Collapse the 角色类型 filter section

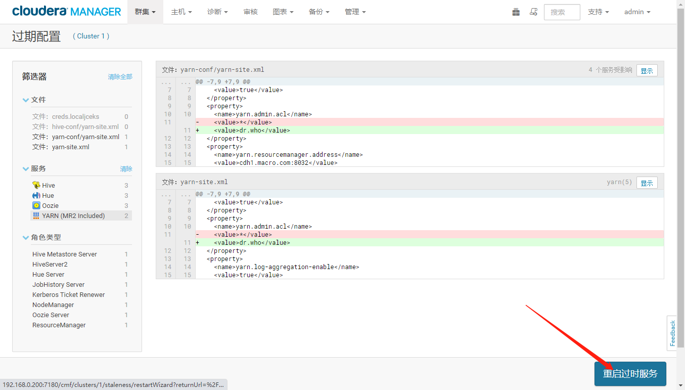42,237
